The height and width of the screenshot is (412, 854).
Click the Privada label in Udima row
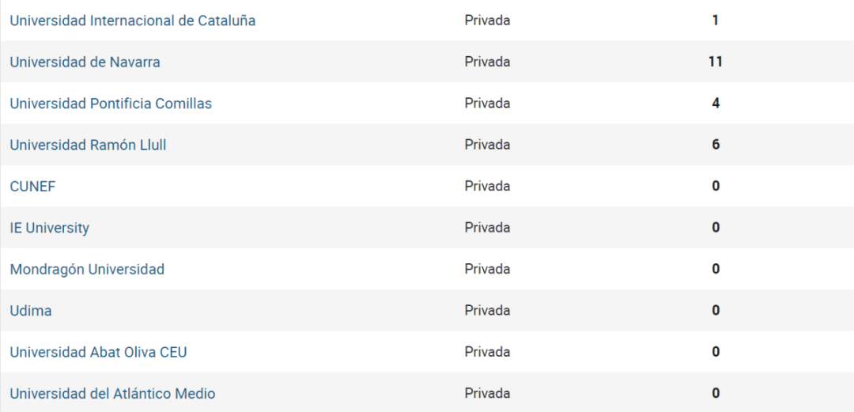pyautogui.click(x=487, y=311)
